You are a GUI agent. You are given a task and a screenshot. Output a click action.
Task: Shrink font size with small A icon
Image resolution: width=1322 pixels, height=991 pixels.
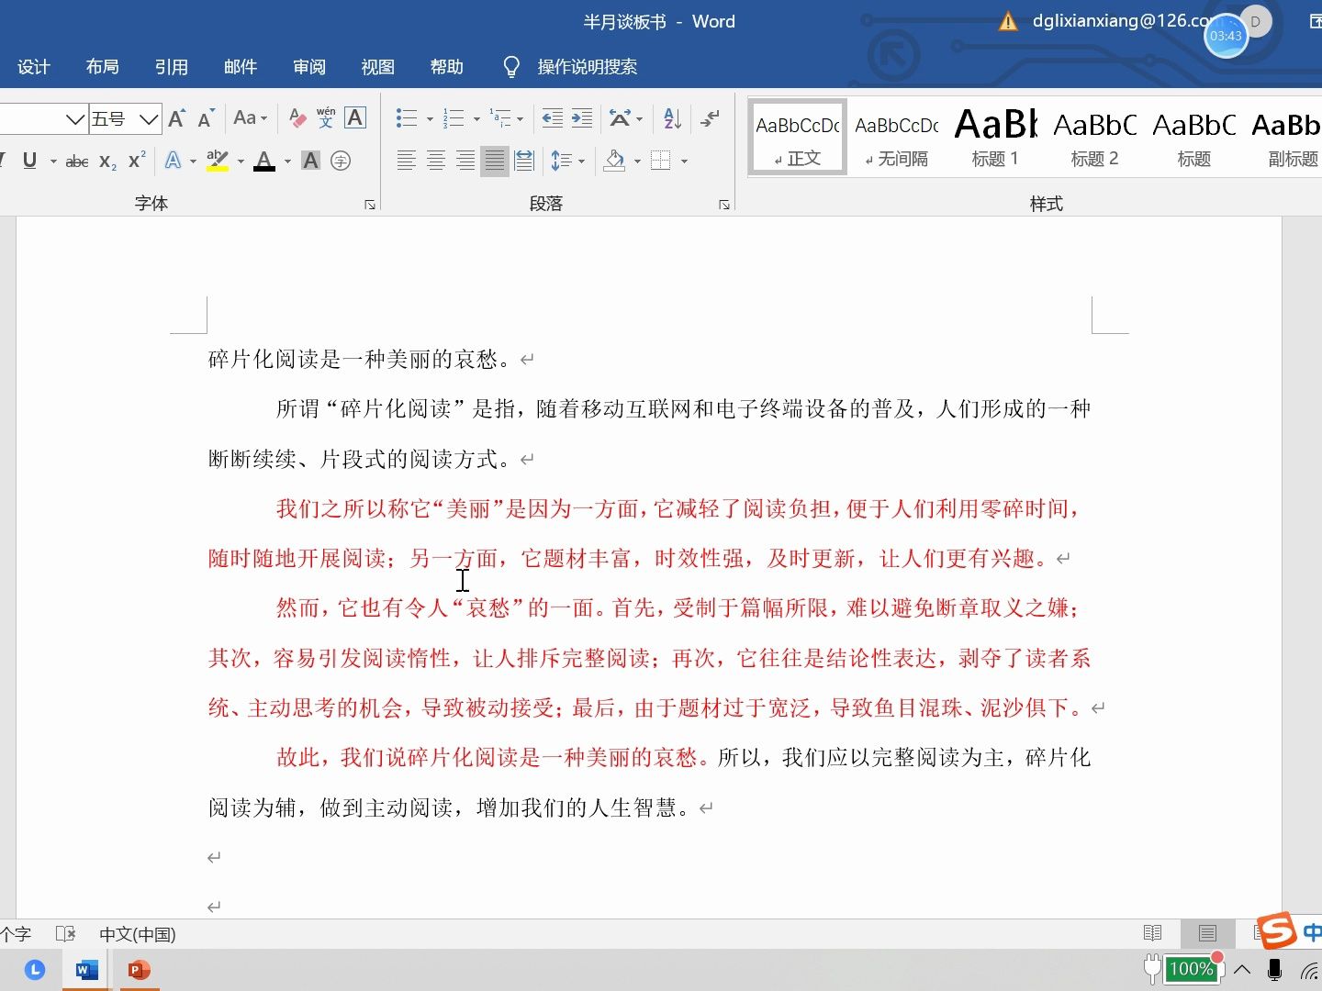click(206, 118)
